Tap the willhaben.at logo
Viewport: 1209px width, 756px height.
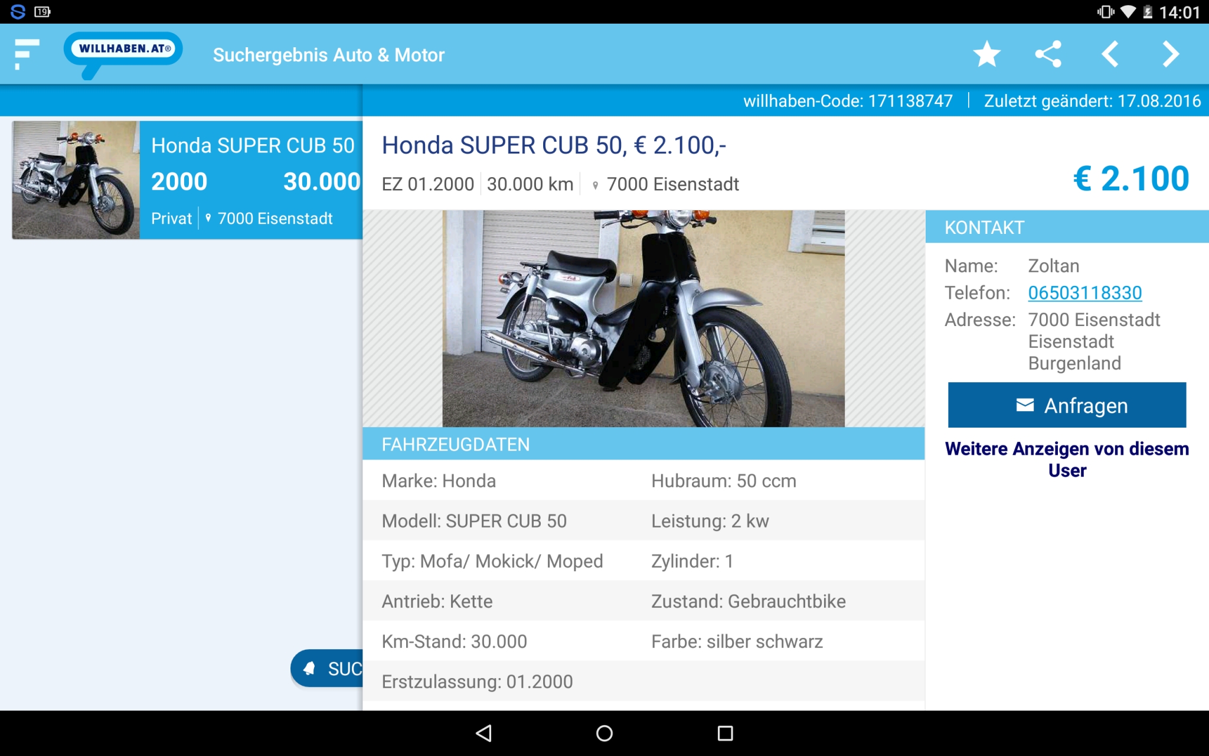pos(123,50)
